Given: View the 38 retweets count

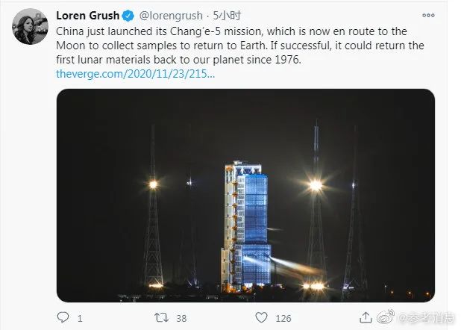Looking at the screenshot, I should pos(181,318).
